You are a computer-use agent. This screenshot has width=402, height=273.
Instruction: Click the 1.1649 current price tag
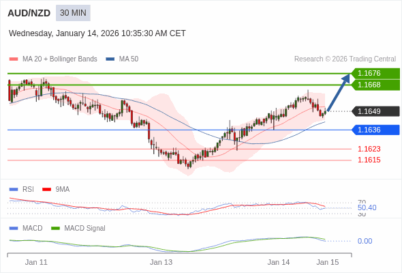coord(376,111)
